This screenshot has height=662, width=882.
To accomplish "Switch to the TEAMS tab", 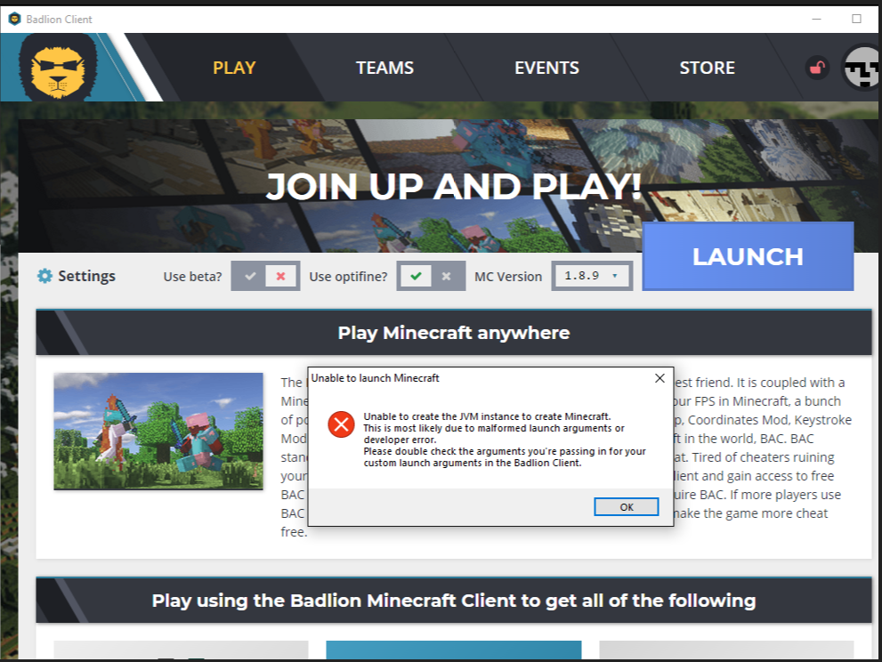I will click(384, 68).
